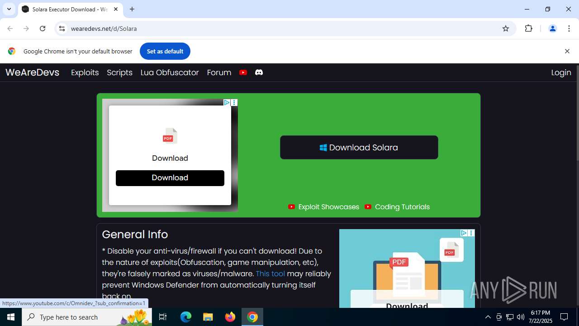Bookmark this page with the star icon
This screenshot has height=326, width=579.
point(506,29)
